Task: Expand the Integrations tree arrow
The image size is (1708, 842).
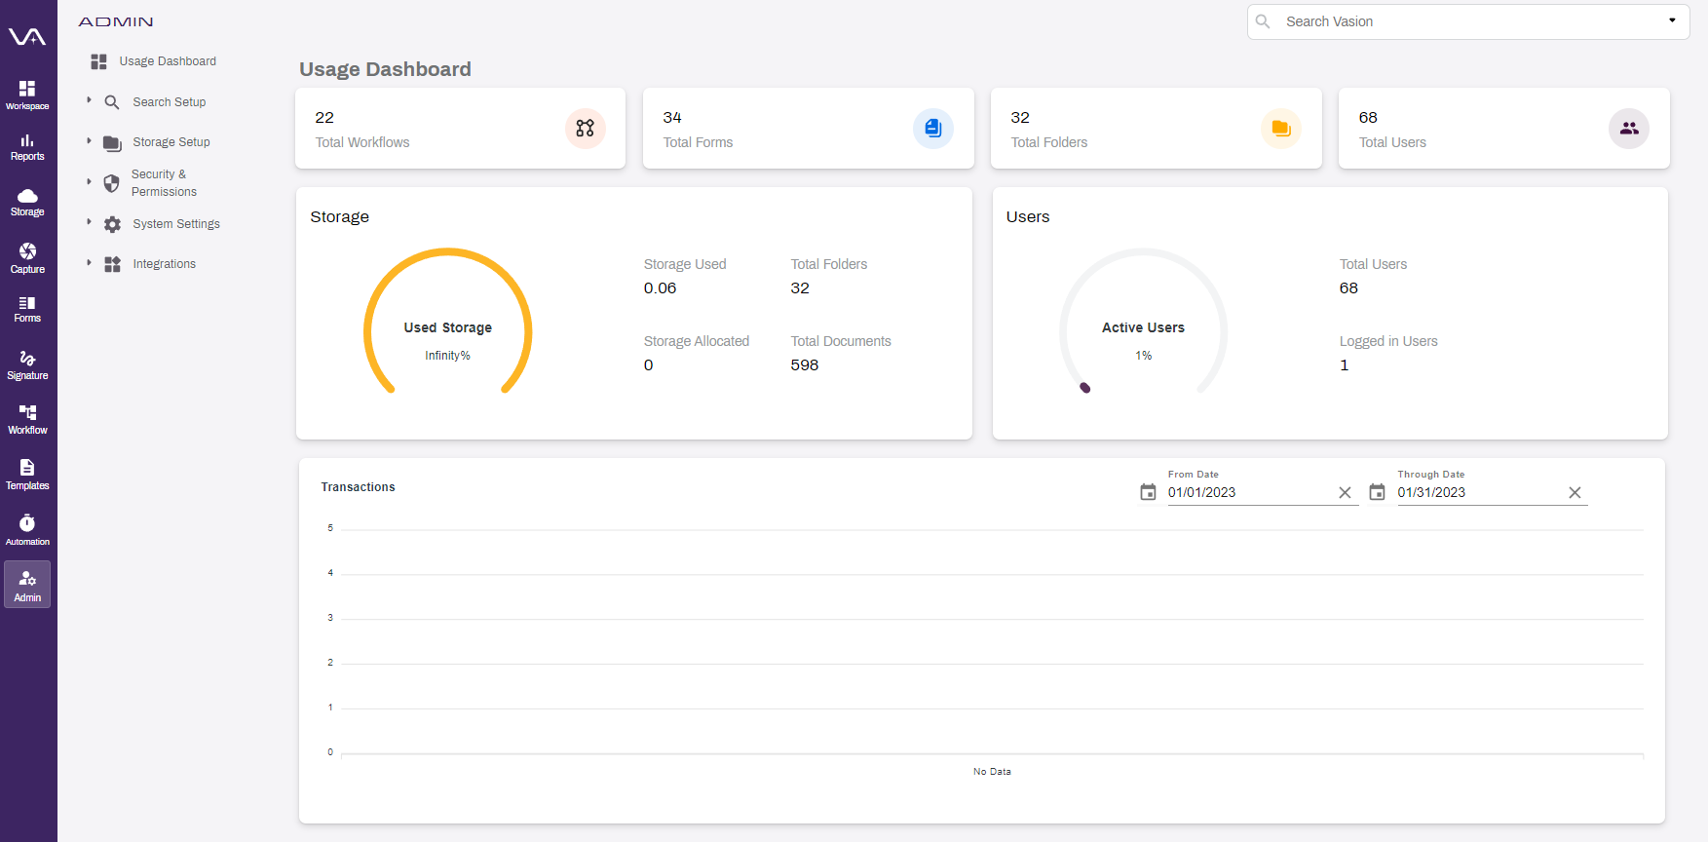Action: 89,263
